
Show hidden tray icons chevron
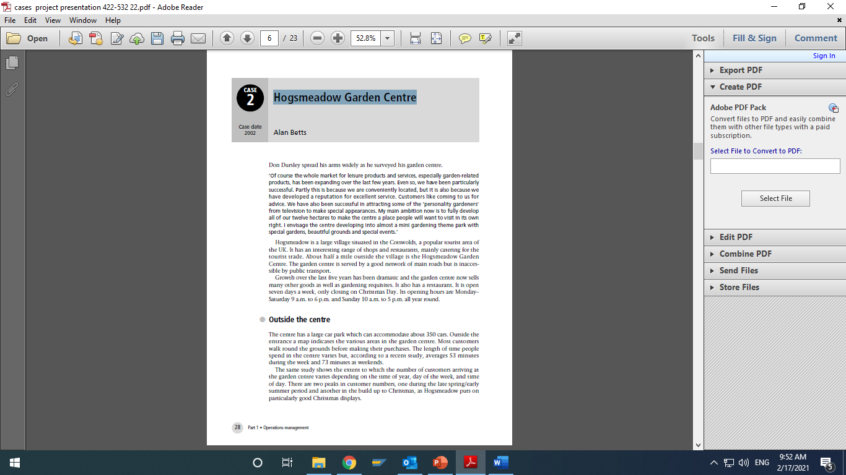tap(714, 463)
